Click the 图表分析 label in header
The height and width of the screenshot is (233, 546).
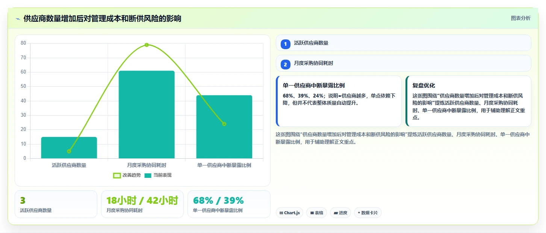point(520,18)
